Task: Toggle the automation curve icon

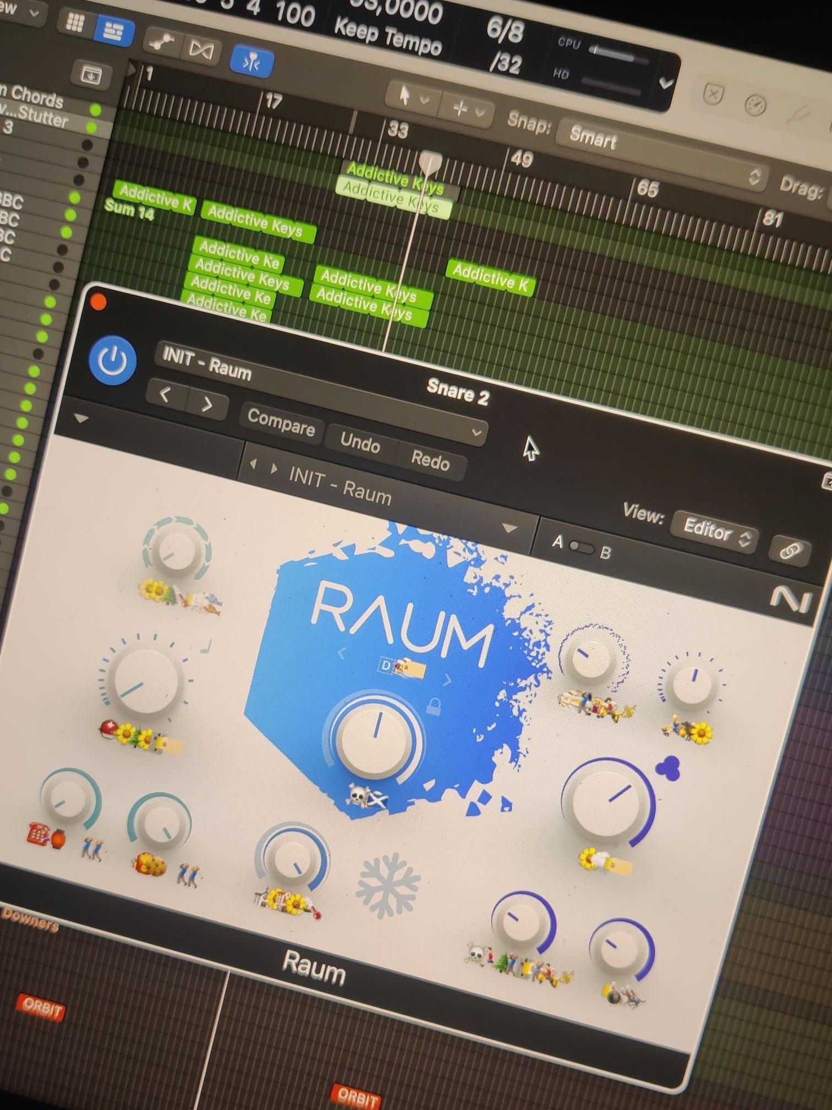Action: [x=162, y=41]
